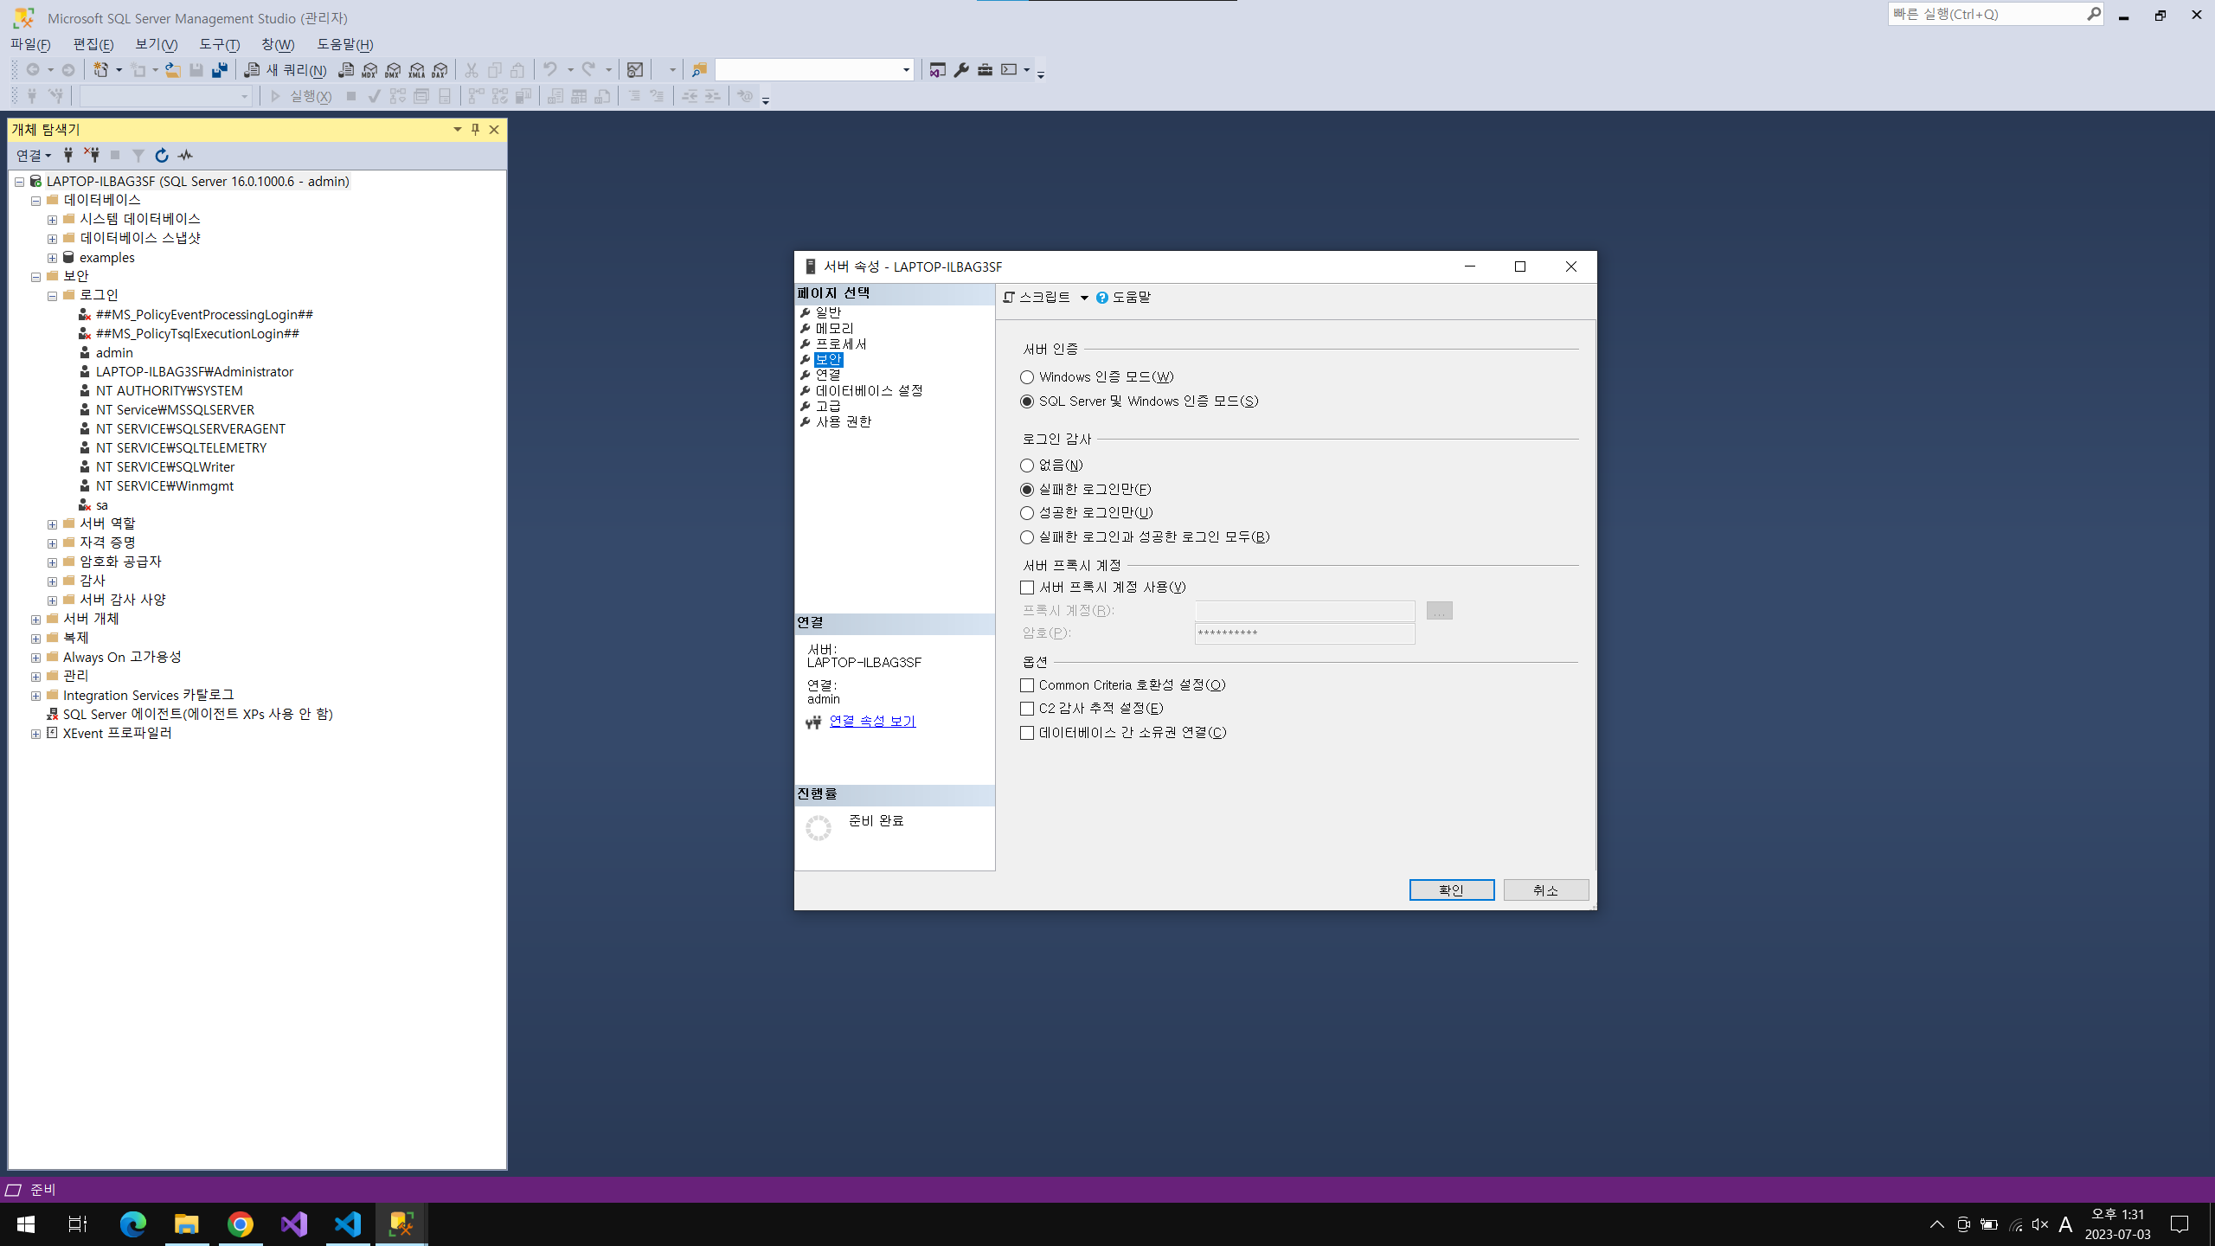
Task: Enable the Windows 인증 모드 radio button
Action: click(x=1026, y=376)
